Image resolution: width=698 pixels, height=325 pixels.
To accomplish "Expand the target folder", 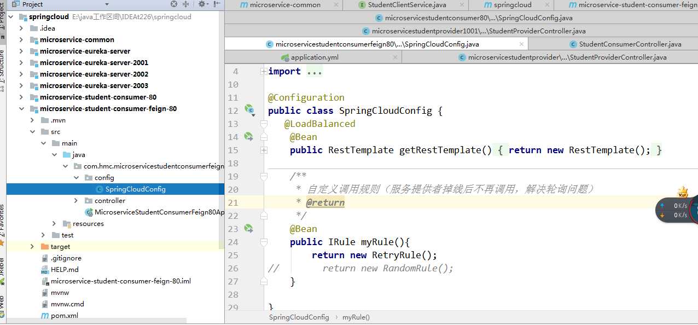I will [x=32, y=247].
